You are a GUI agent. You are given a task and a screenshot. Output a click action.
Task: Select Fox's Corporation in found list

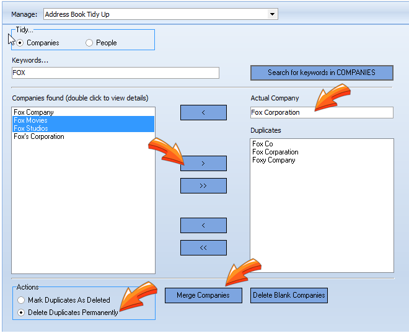coord(38,136)
